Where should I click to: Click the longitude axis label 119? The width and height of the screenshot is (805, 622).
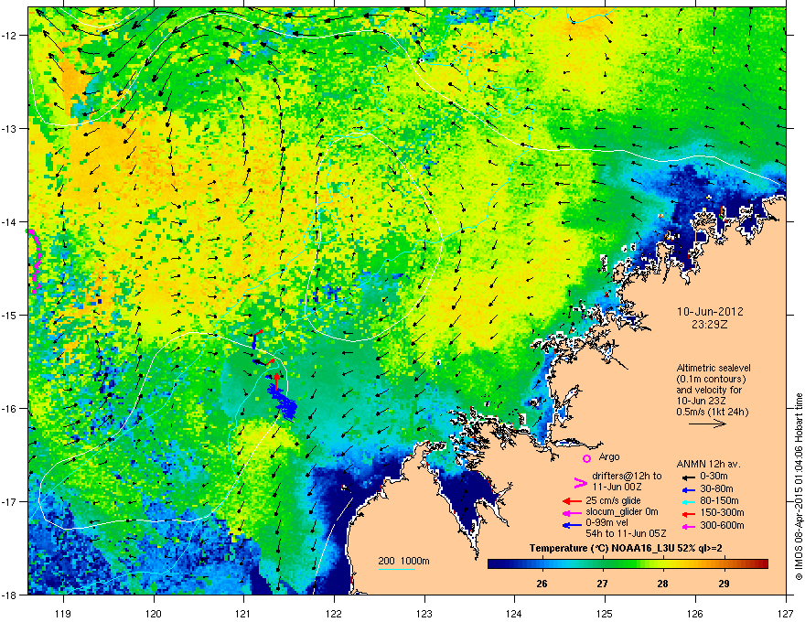[x=64, y=613]
